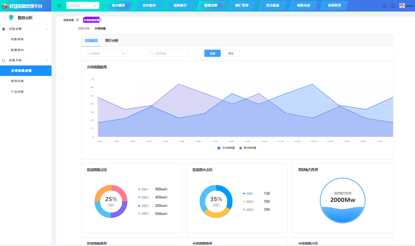
Task: Open the 分项系统 select dropdown
Action: click(107, 53)
